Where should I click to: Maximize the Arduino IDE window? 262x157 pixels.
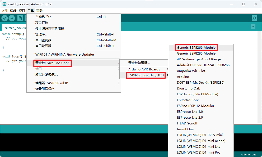coord(244,4)
